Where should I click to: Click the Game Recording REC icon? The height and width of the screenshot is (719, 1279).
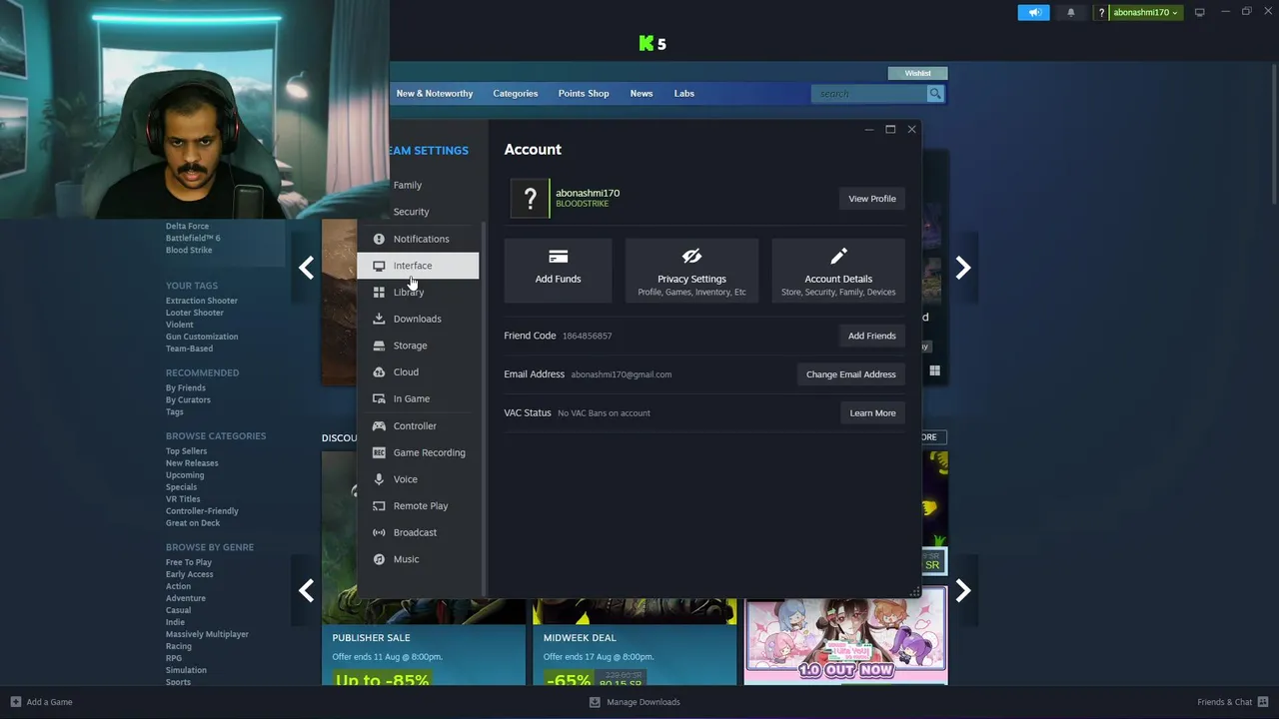[379, 452]
